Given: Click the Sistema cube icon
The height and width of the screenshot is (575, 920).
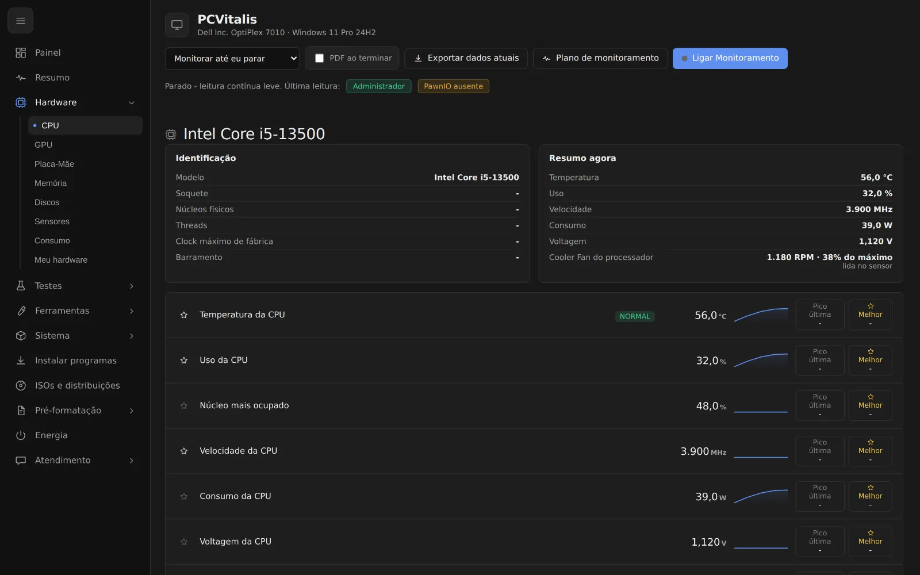Looking at the screenshot, I should [21, 336].
